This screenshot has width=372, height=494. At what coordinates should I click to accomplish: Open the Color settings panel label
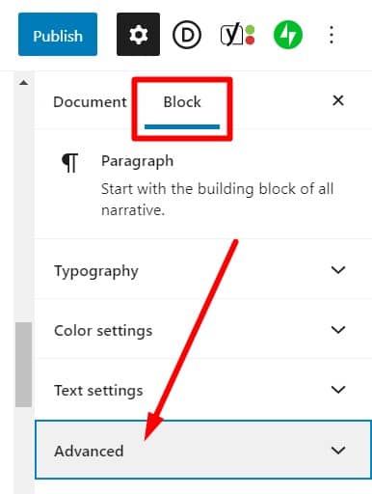tap(103, 331)
